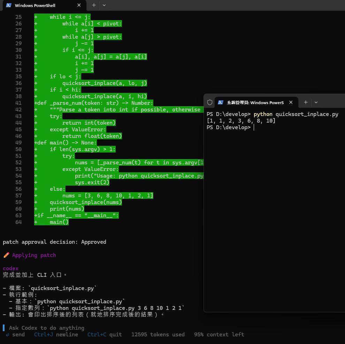Click the PowerShell icon on the back window tab
The width and height of the screenshot is (345, 344).
pyautogui.click(x=9, y=5)
